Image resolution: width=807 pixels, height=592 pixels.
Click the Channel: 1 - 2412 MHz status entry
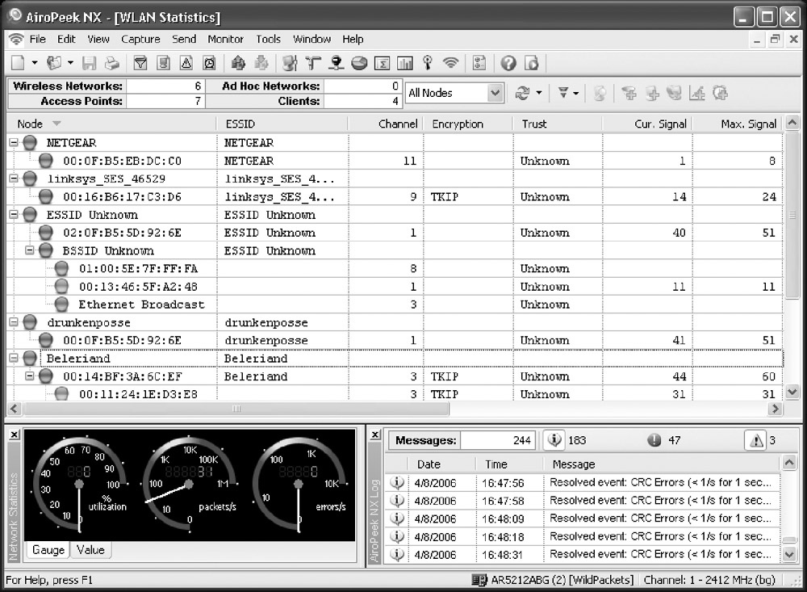(709, 580)
